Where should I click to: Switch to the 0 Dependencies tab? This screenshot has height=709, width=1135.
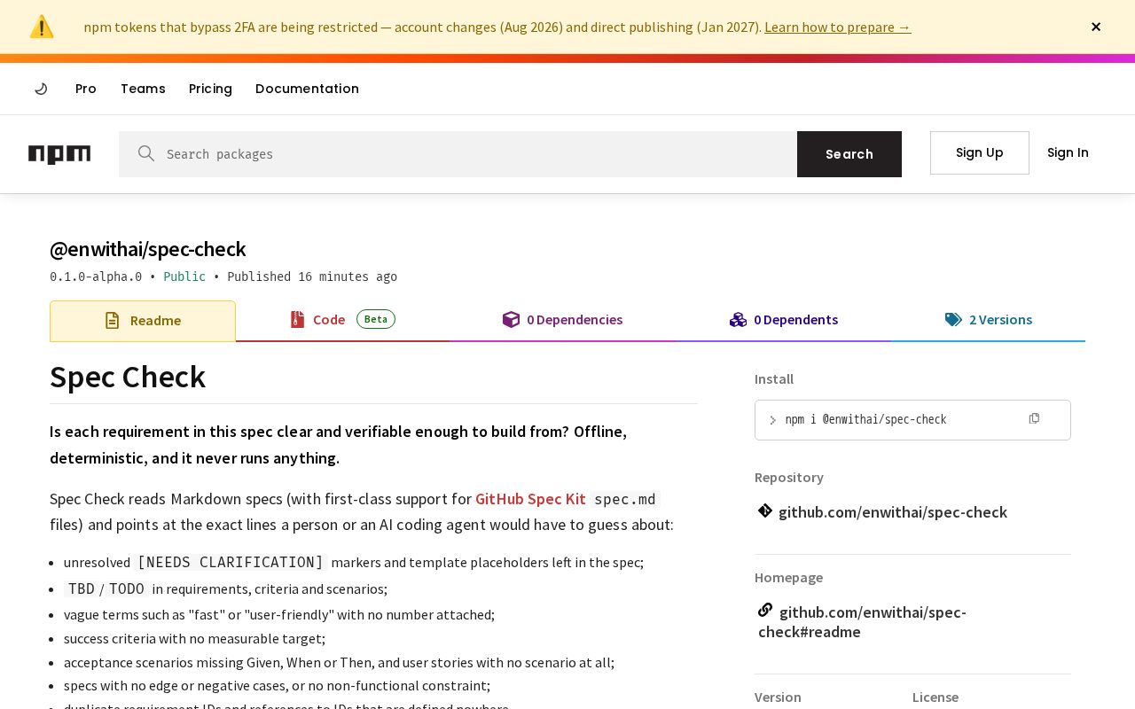pyautogui.click(x=562, y=320)
